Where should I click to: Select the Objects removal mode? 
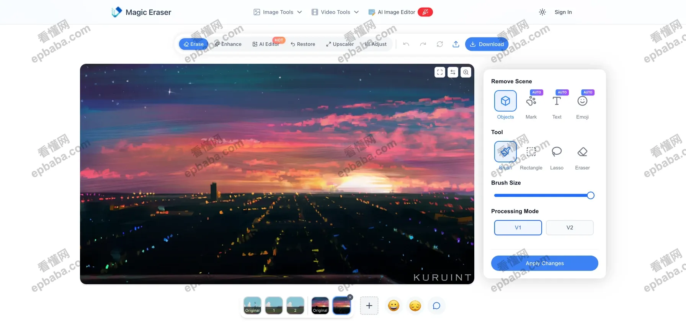click(x=505, y=105)
